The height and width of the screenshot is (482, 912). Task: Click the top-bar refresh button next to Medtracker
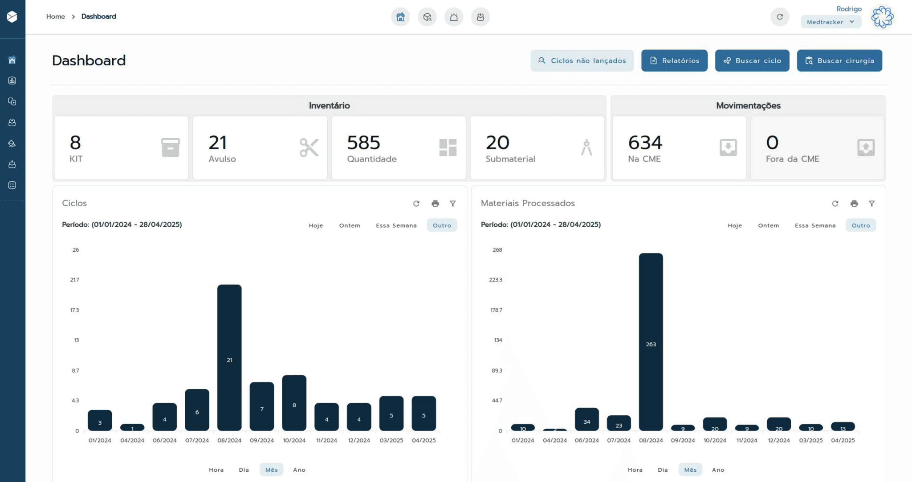point(779,17)
